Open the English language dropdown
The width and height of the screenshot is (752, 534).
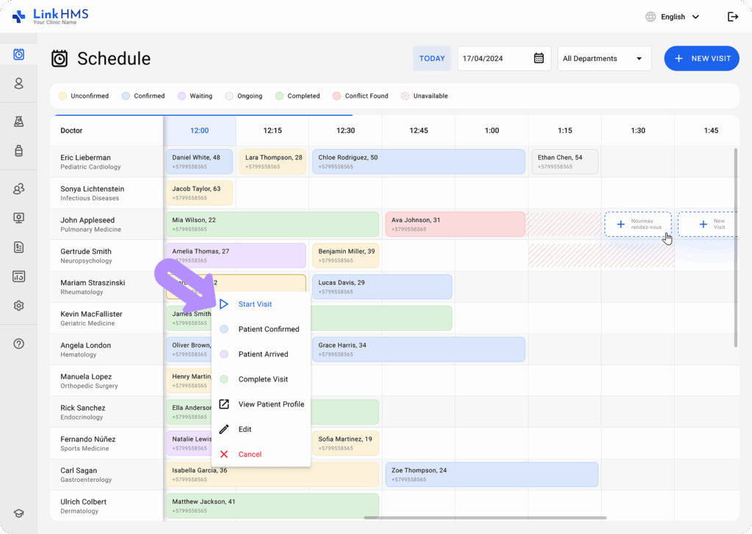point(672,17)
